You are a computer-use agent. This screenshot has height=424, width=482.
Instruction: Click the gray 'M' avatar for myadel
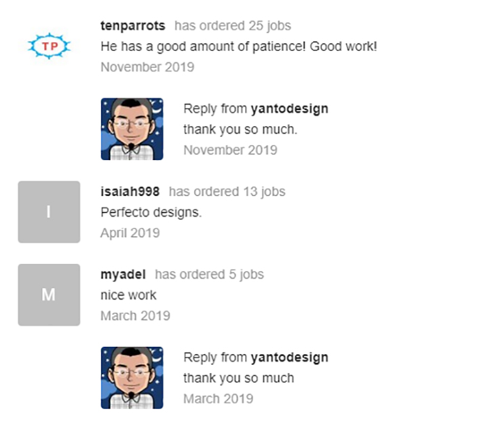click(49, 294)
